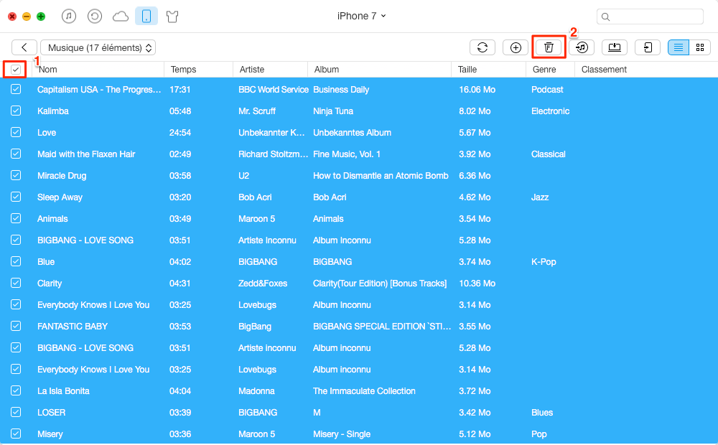Click genre 'Podcast'
Image resolution: width=718 pixels, height=445 pixels.
tap(547, 90)
